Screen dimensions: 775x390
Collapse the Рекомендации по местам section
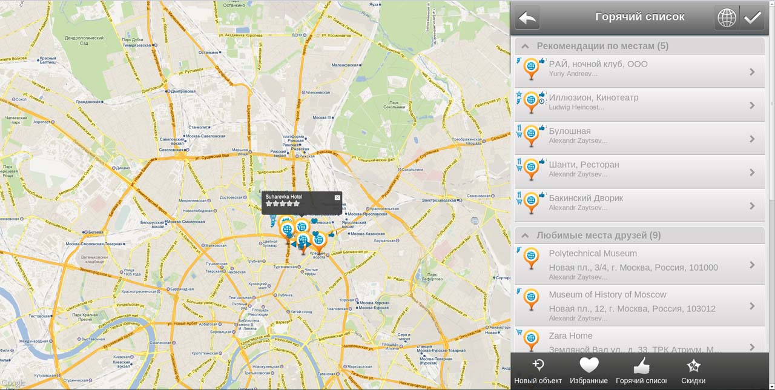[x=525, y=46]
